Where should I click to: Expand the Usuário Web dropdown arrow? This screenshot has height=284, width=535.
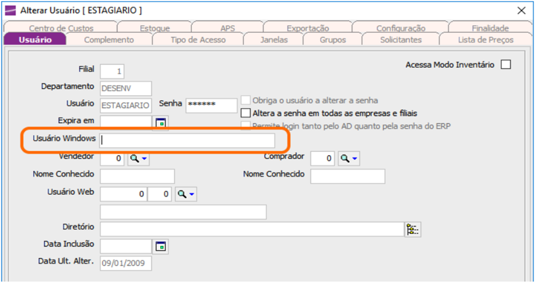click(x=192, y=195)
